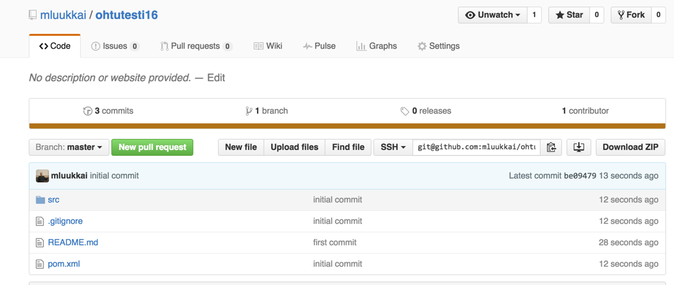Click the 13 seconds ago latest commit timestamp
674x285 pixels.
pos(628,175)
